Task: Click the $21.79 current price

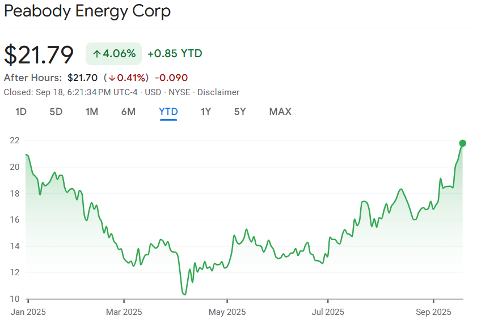Action: (x=39, y=54)
